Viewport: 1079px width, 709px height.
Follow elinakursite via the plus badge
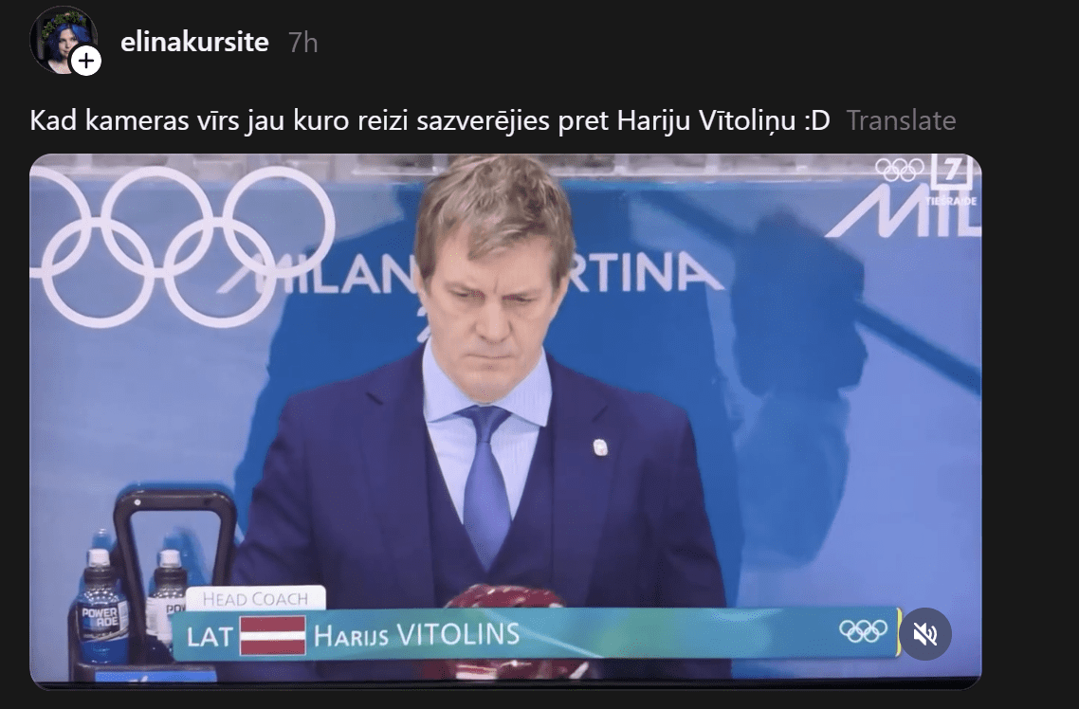pyautogui.click(x=86, y=62)
